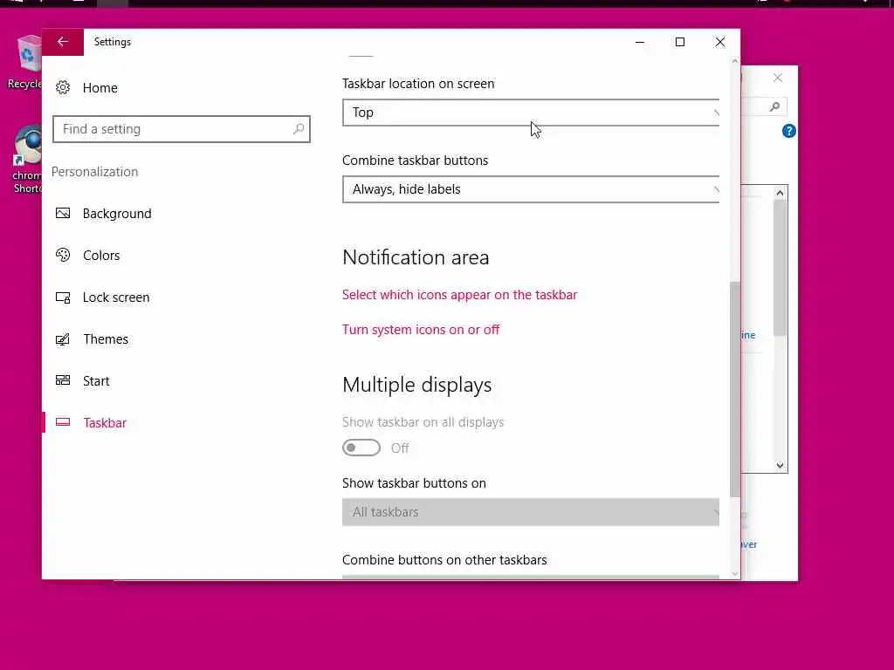This screenshot has height=670, width=894.
Task: Click the background window scrollbar up arrow
Action: 780,193
